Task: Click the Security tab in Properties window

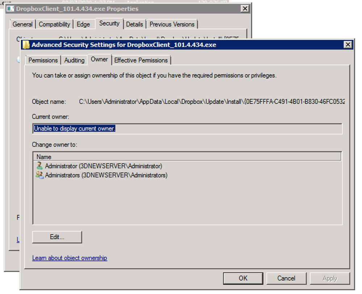Action: (x=109, y=23)
